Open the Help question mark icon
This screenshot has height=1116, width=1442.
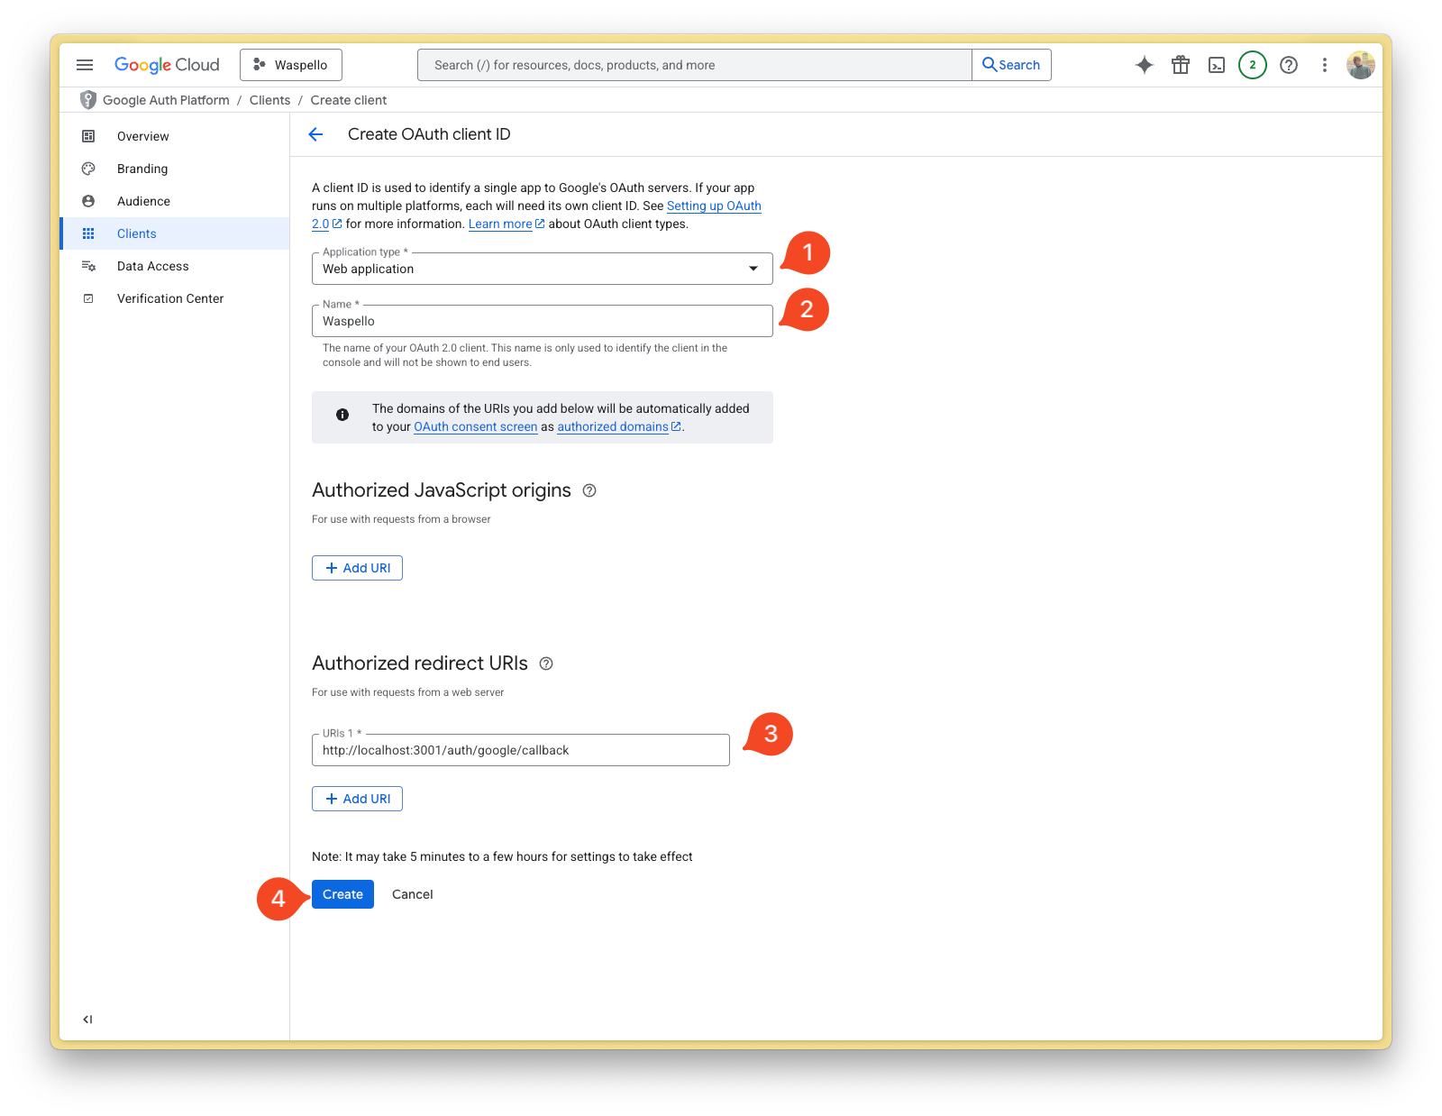click(1288, 64)
